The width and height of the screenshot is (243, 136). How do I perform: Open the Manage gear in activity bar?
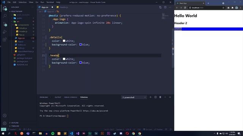click(x=5, y=123)
